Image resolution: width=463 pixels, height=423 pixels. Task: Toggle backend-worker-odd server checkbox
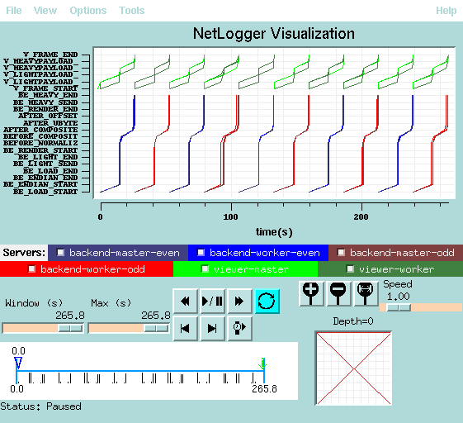tap(31, 269)
